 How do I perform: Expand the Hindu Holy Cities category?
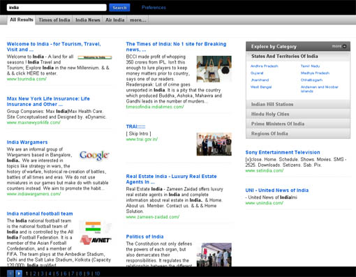298,114
